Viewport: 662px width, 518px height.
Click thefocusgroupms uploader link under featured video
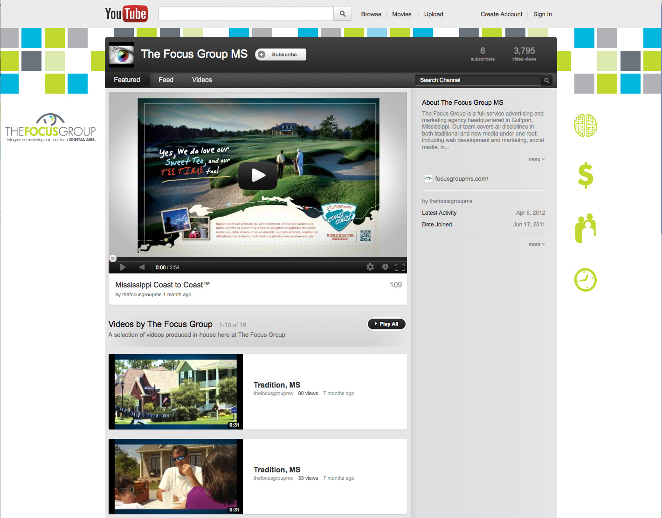click(x=142, y=294)
